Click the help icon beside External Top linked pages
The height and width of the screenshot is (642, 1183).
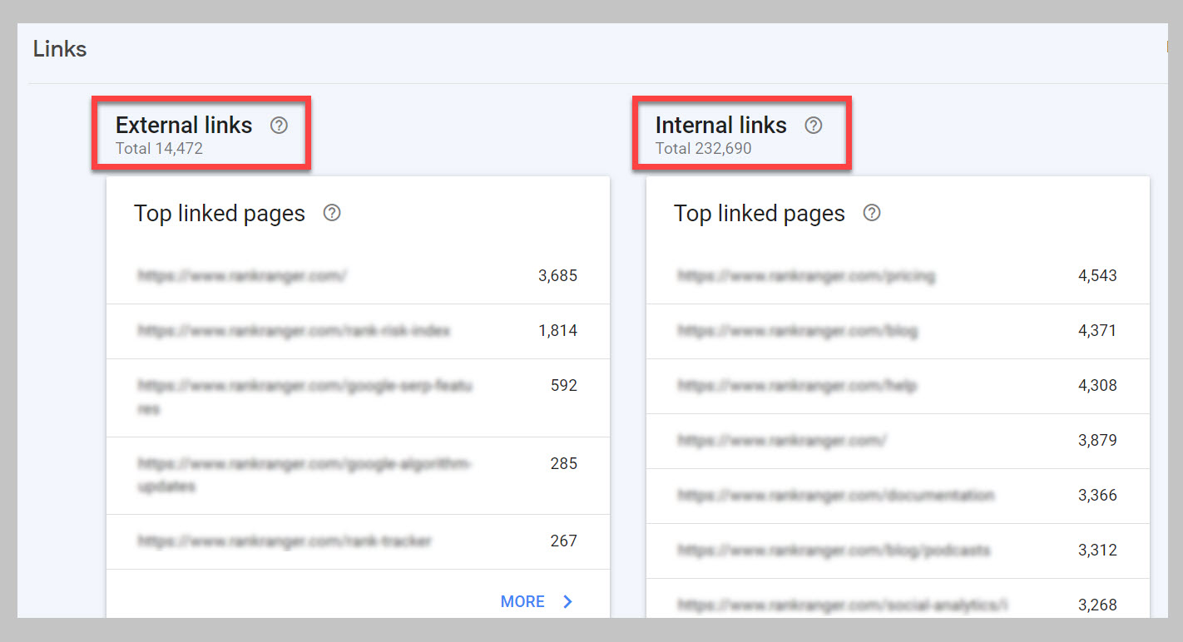coord(331,213)
